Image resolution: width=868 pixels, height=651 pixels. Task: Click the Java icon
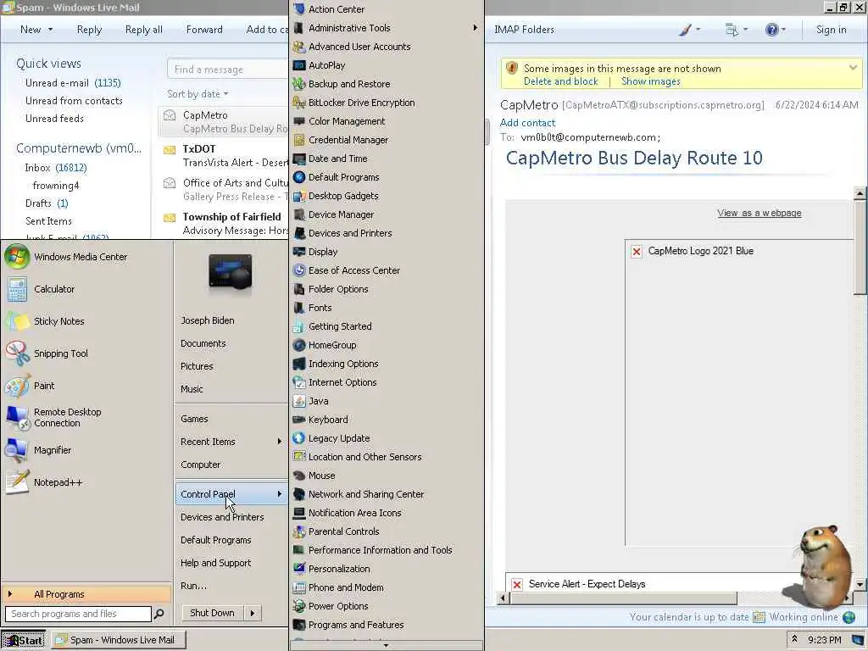pos(299,401)
